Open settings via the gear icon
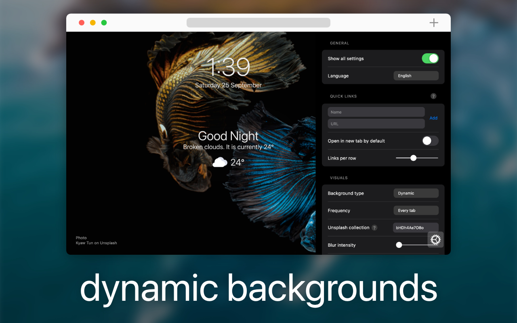The image size is (517, 323). [435, 239]
